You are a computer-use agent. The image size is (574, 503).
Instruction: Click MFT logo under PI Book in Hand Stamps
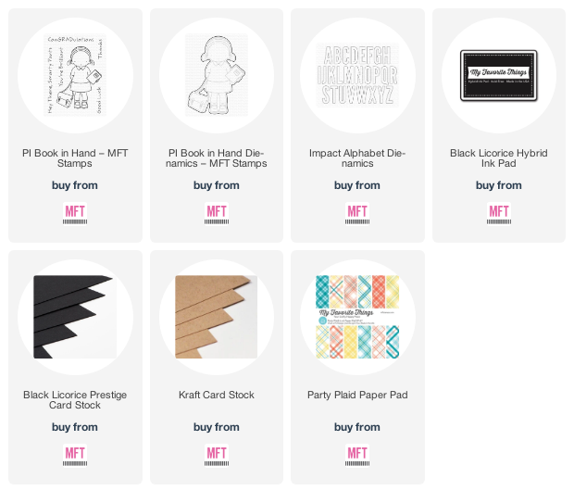click(75, 214)
